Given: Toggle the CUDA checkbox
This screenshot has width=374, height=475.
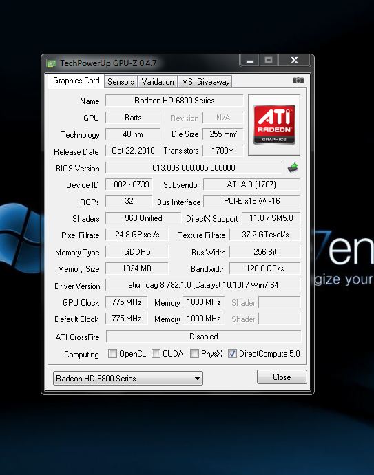Looking at the screenshot, I should tap(156, 353).
